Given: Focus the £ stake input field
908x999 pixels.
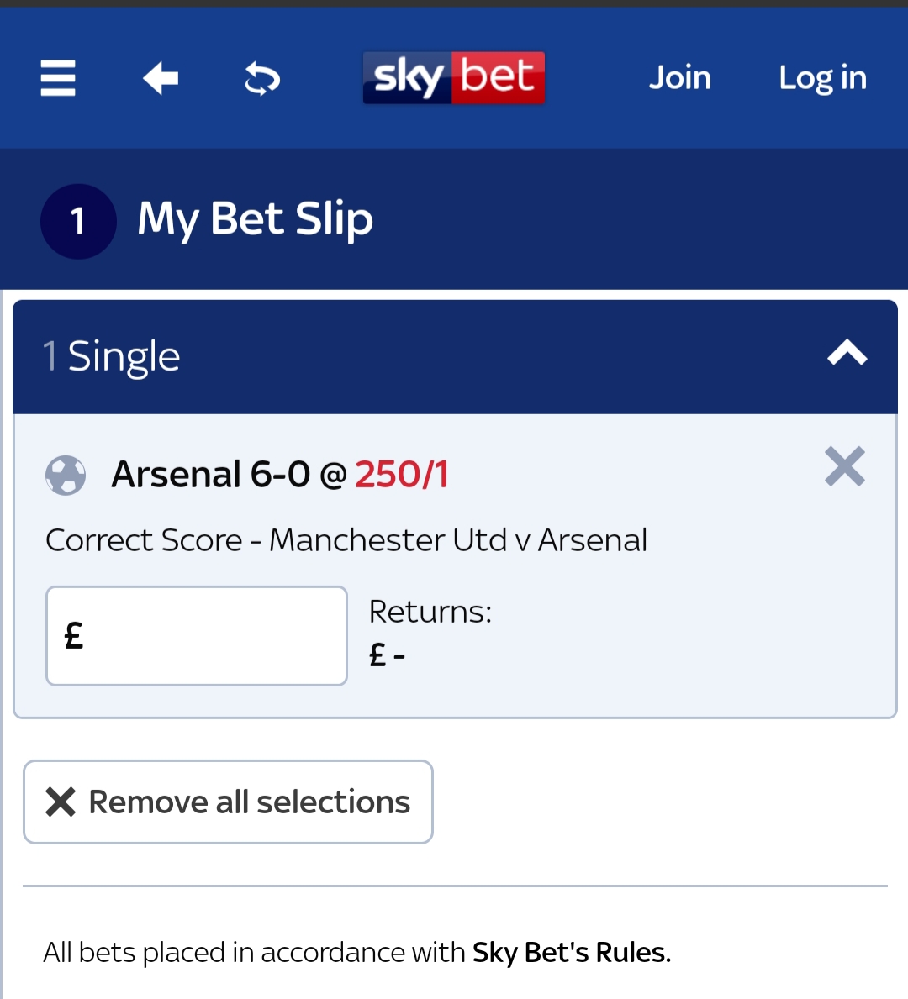Looking at the screenshot, I should (x=197, y=636).
